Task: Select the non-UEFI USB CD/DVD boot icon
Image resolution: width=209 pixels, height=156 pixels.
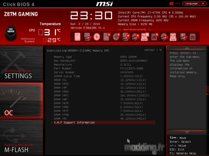Action: pyautogui.click(x=164, y=37)
